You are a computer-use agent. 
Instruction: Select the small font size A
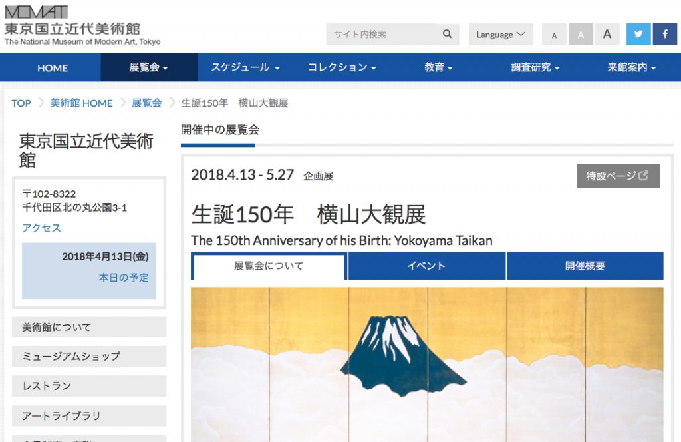pyautogui.click(x=554, y=35)
